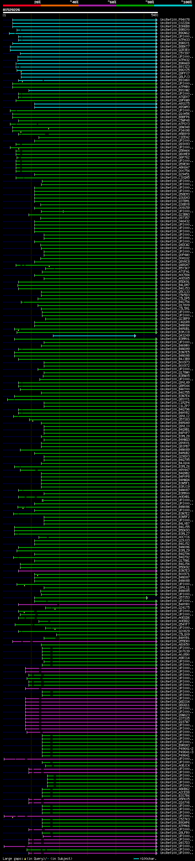
Task: Open hit UniRef100_Q43249
Action: coord(175,336)
